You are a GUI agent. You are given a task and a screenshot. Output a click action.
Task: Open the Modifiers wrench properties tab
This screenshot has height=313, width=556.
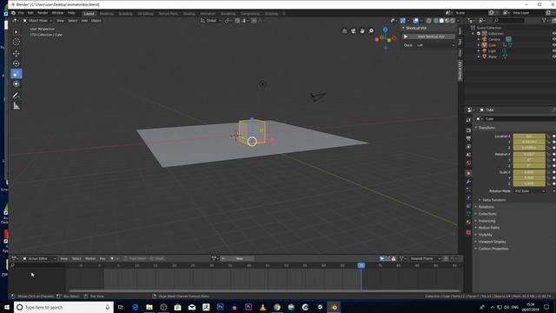(468, 182)
